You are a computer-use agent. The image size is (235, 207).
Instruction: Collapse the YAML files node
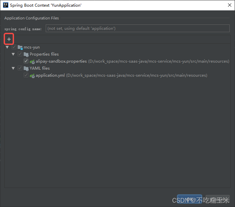pyautogui.click(x=13, y=68)
